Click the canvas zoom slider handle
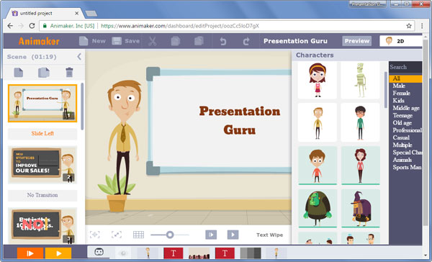 click(170, 235)
